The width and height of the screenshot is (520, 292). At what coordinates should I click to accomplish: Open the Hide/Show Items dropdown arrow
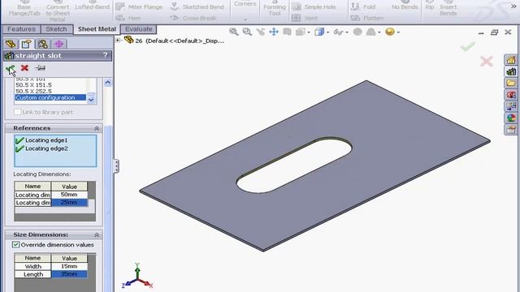(x=347, y=32)
